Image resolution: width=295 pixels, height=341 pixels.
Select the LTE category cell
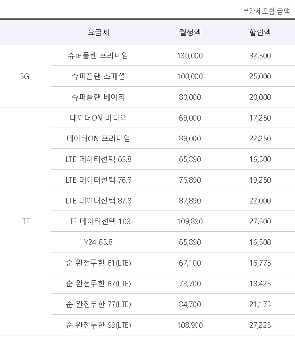click(x=24, y=221)
